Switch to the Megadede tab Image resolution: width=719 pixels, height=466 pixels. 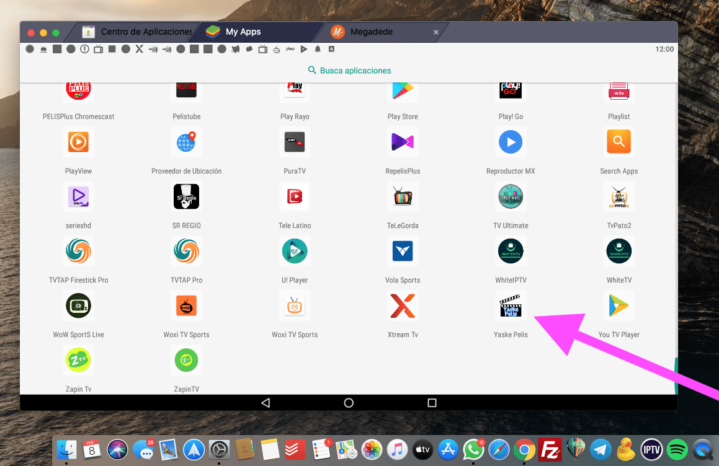click(x=371, y=32)
